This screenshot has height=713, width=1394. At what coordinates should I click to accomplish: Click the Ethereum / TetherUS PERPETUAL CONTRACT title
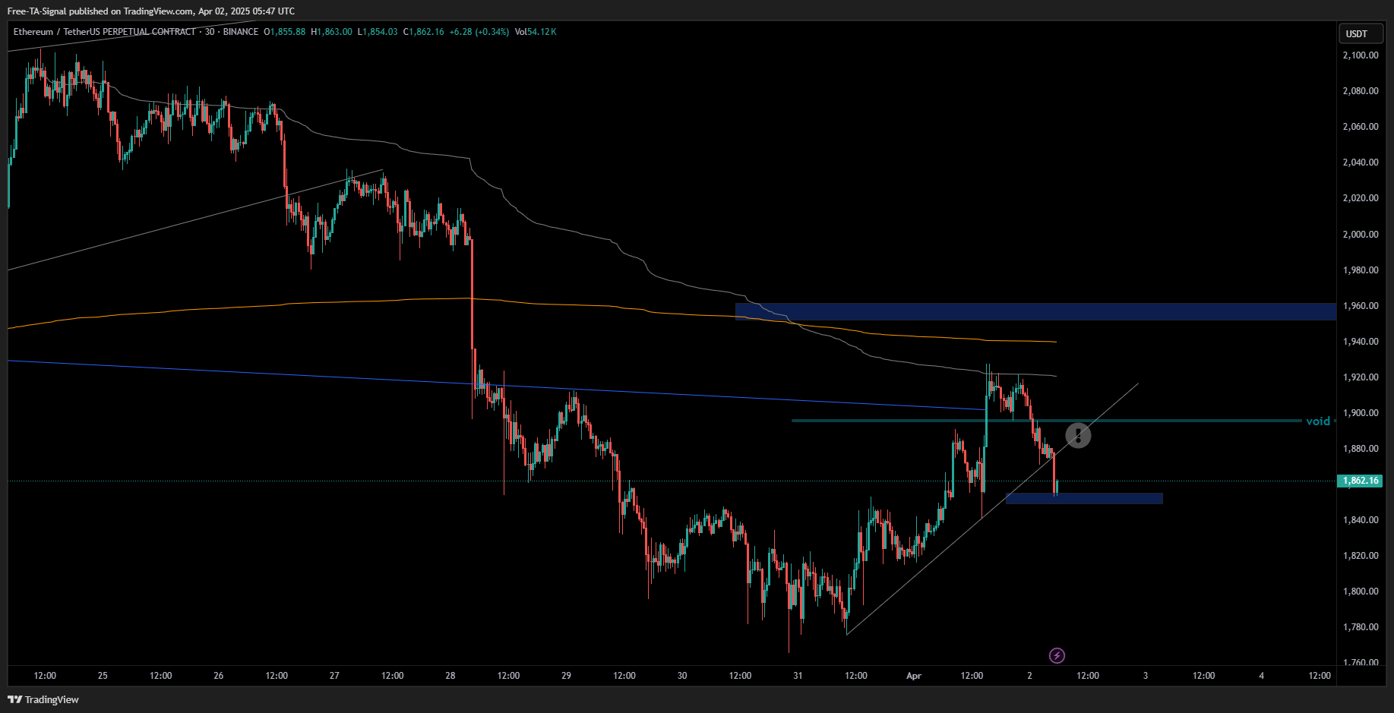(x=105, y=32)
